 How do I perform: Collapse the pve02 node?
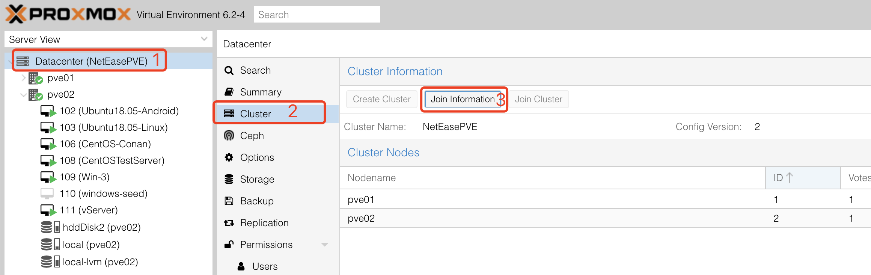(24, 95)
